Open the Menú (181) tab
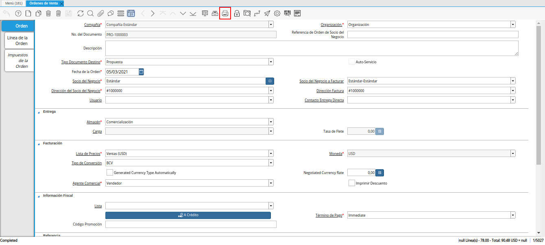The width and height of the screenshot is (545, 245). pos(13,3)
